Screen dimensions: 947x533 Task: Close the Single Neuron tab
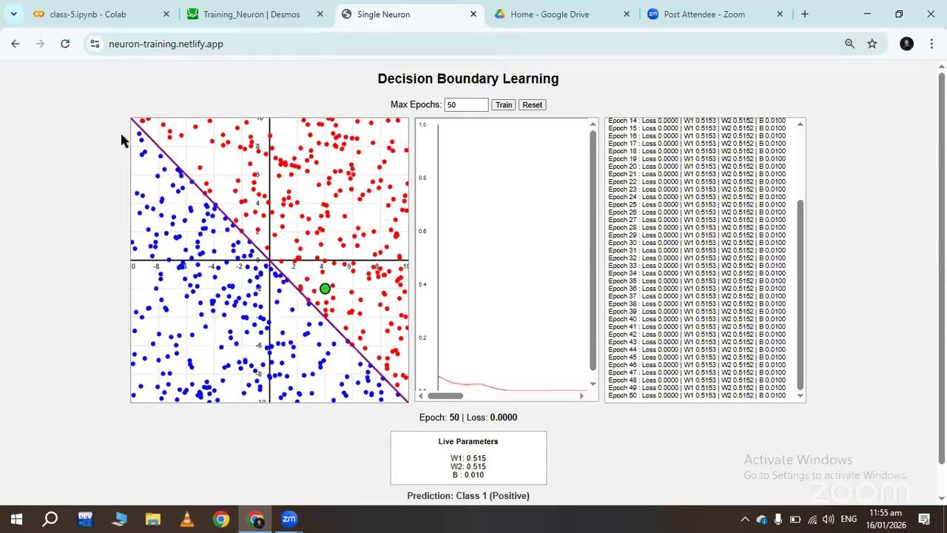pyautogui.click(x=473, y=14)
